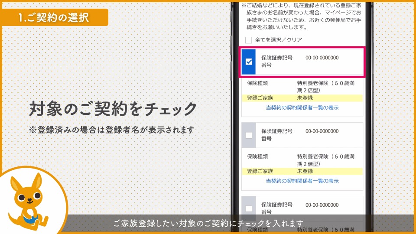Image resolution: width=416 pixels, height=234 pixels.
Task: Uncheck the highlighted first contract checkbox
Action: click(x=249, y=62)
